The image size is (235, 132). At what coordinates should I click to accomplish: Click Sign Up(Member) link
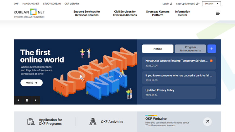coord(185,3)
